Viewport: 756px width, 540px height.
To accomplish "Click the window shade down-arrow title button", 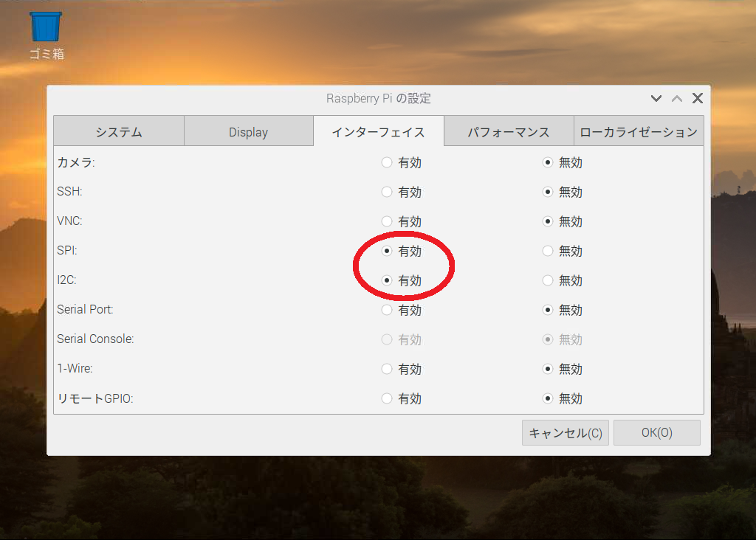I will pos(656,99).
